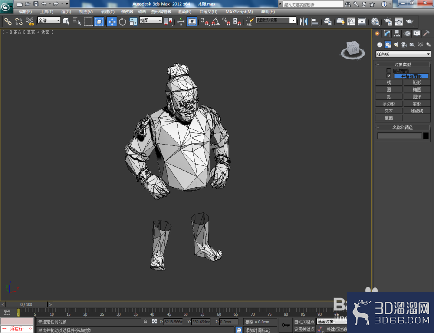
Task: Toggle the Keyboard Shortcut Override button
Action: click(x=192, y=21)
